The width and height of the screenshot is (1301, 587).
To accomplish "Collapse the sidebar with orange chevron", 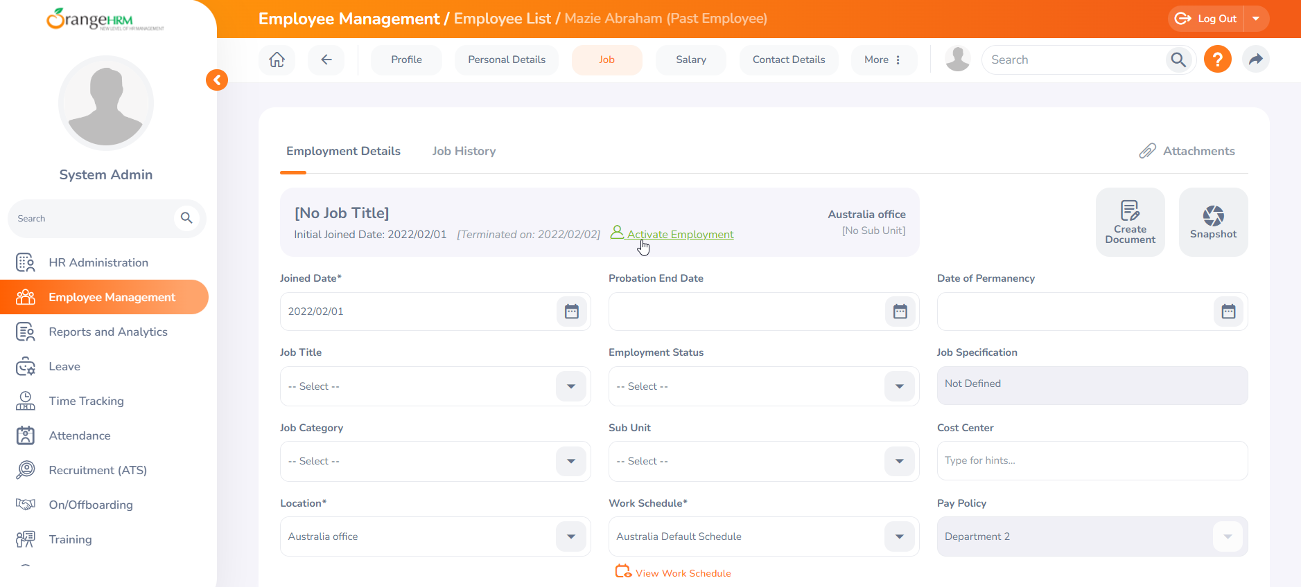I will pos(217,80).
